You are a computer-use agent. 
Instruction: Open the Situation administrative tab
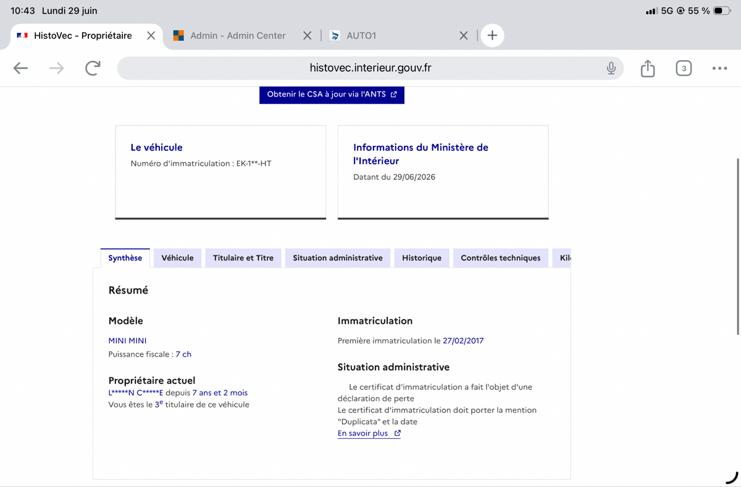coord(338,258)
